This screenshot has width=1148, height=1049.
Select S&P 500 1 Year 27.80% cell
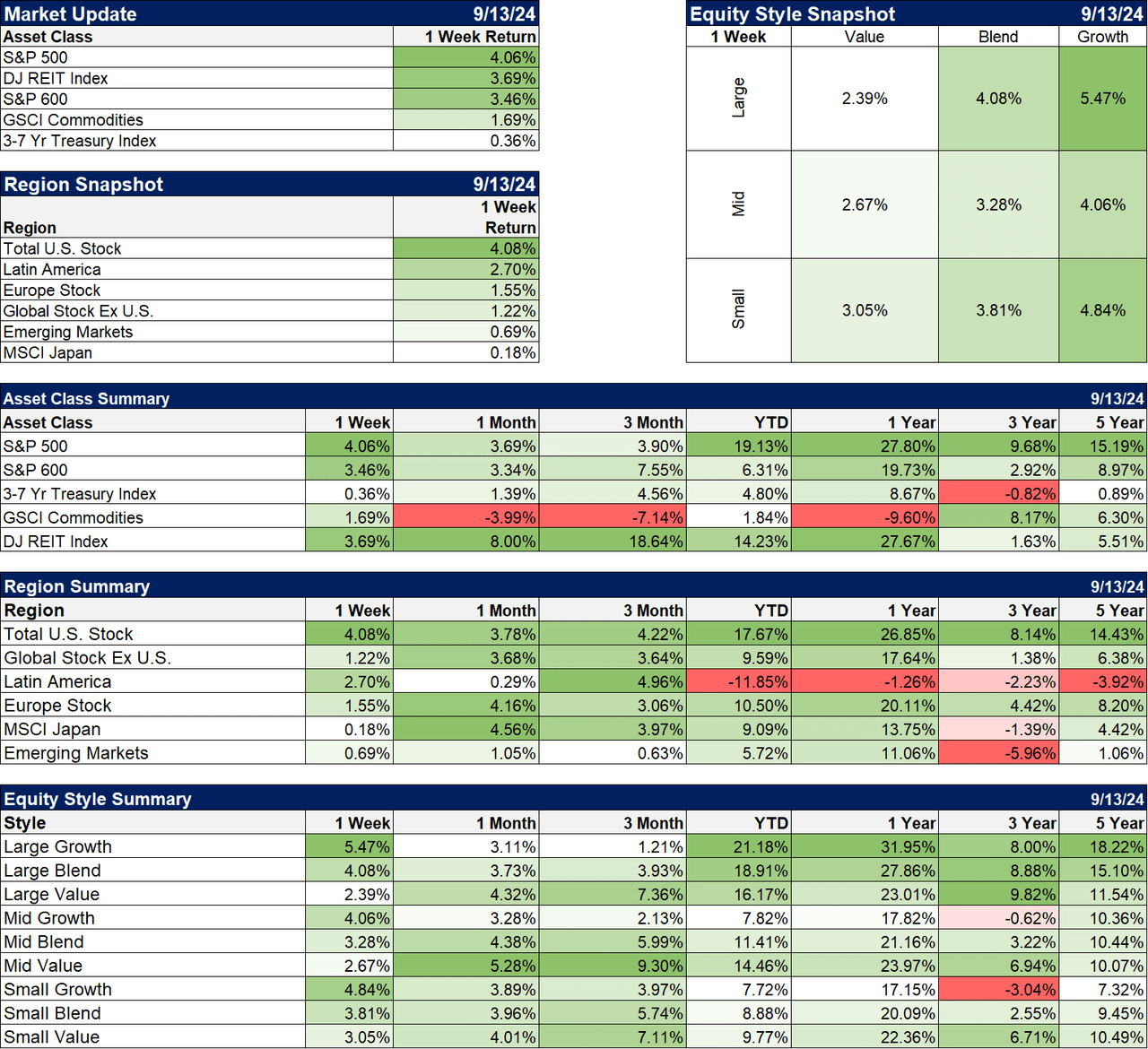(865, 446)
